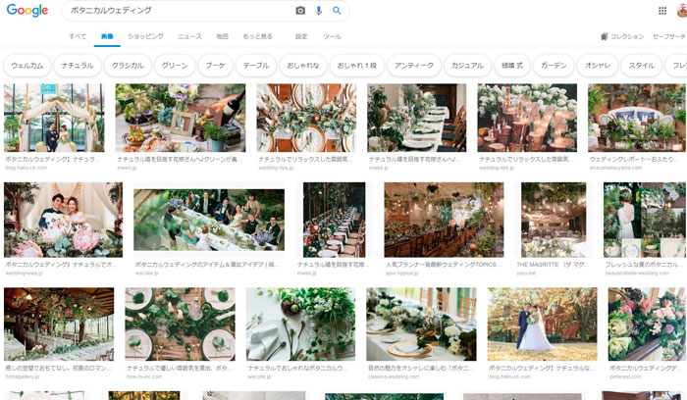The image size is (687, 400).
Task: Switch to the すべて tab
Action: [78, 36]
